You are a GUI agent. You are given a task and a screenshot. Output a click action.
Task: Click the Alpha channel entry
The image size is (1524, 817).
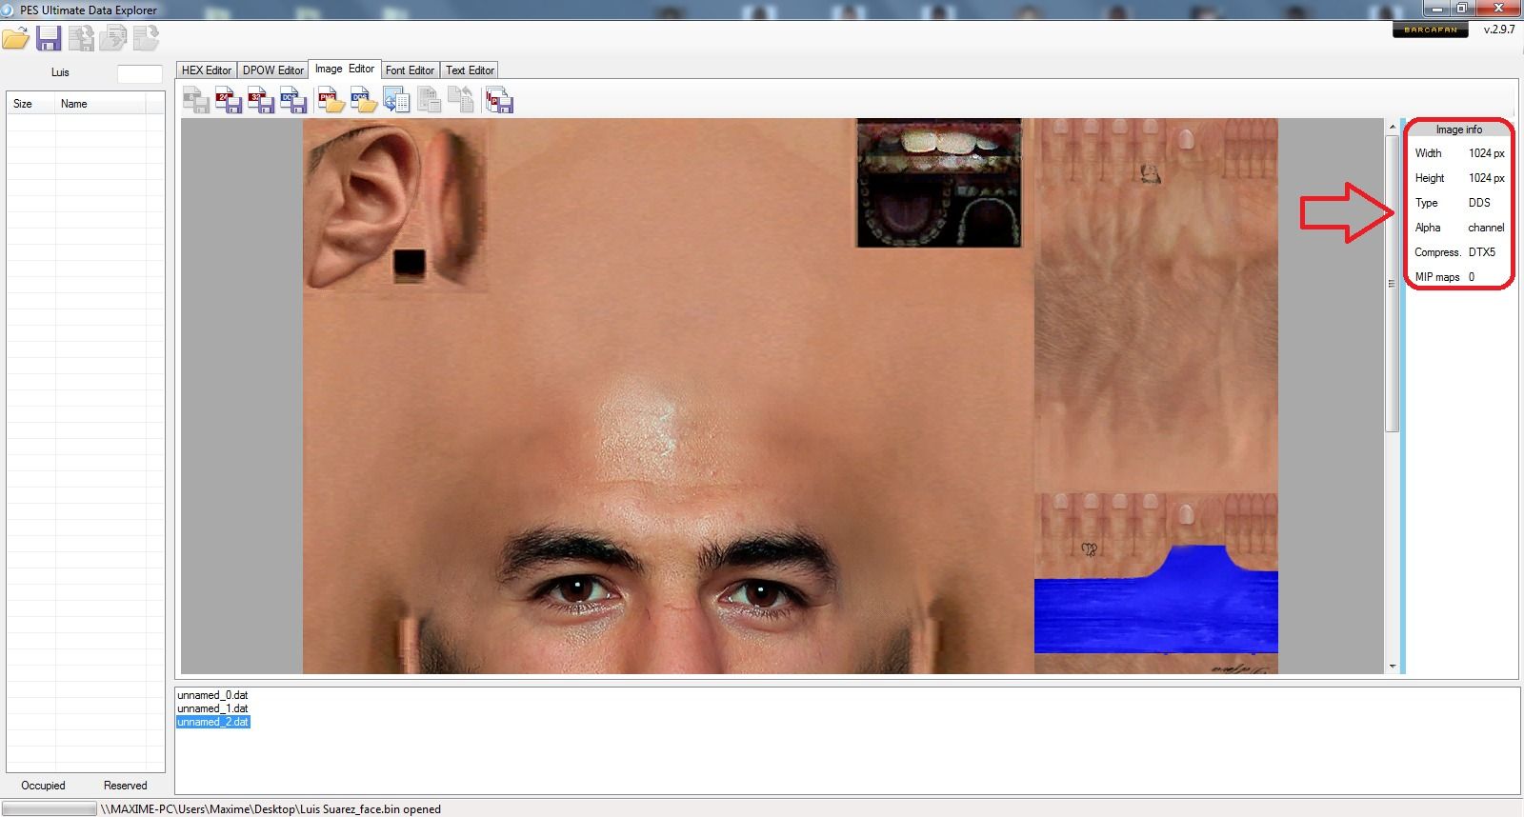pos(1459,228)
